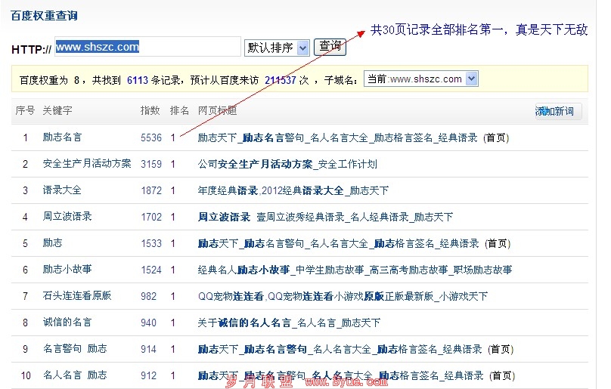The image size is (611, 389).
Task: Click the 关键字 column header
Action: pos(57,110)
